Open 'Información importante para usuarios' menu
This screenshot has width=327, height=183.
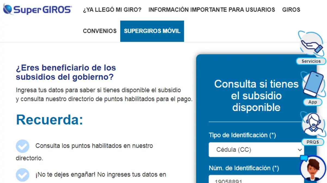click(211, 10)
